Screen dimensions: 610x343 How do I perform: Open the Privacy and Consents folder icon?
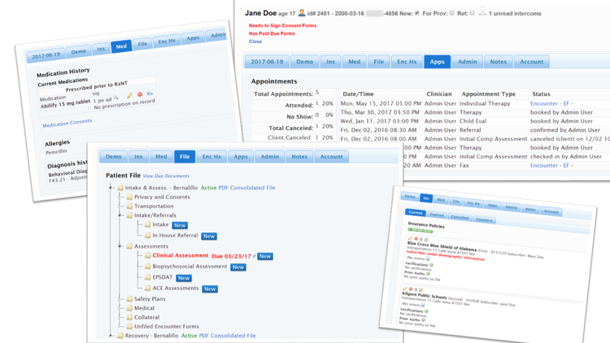point(129,197)
